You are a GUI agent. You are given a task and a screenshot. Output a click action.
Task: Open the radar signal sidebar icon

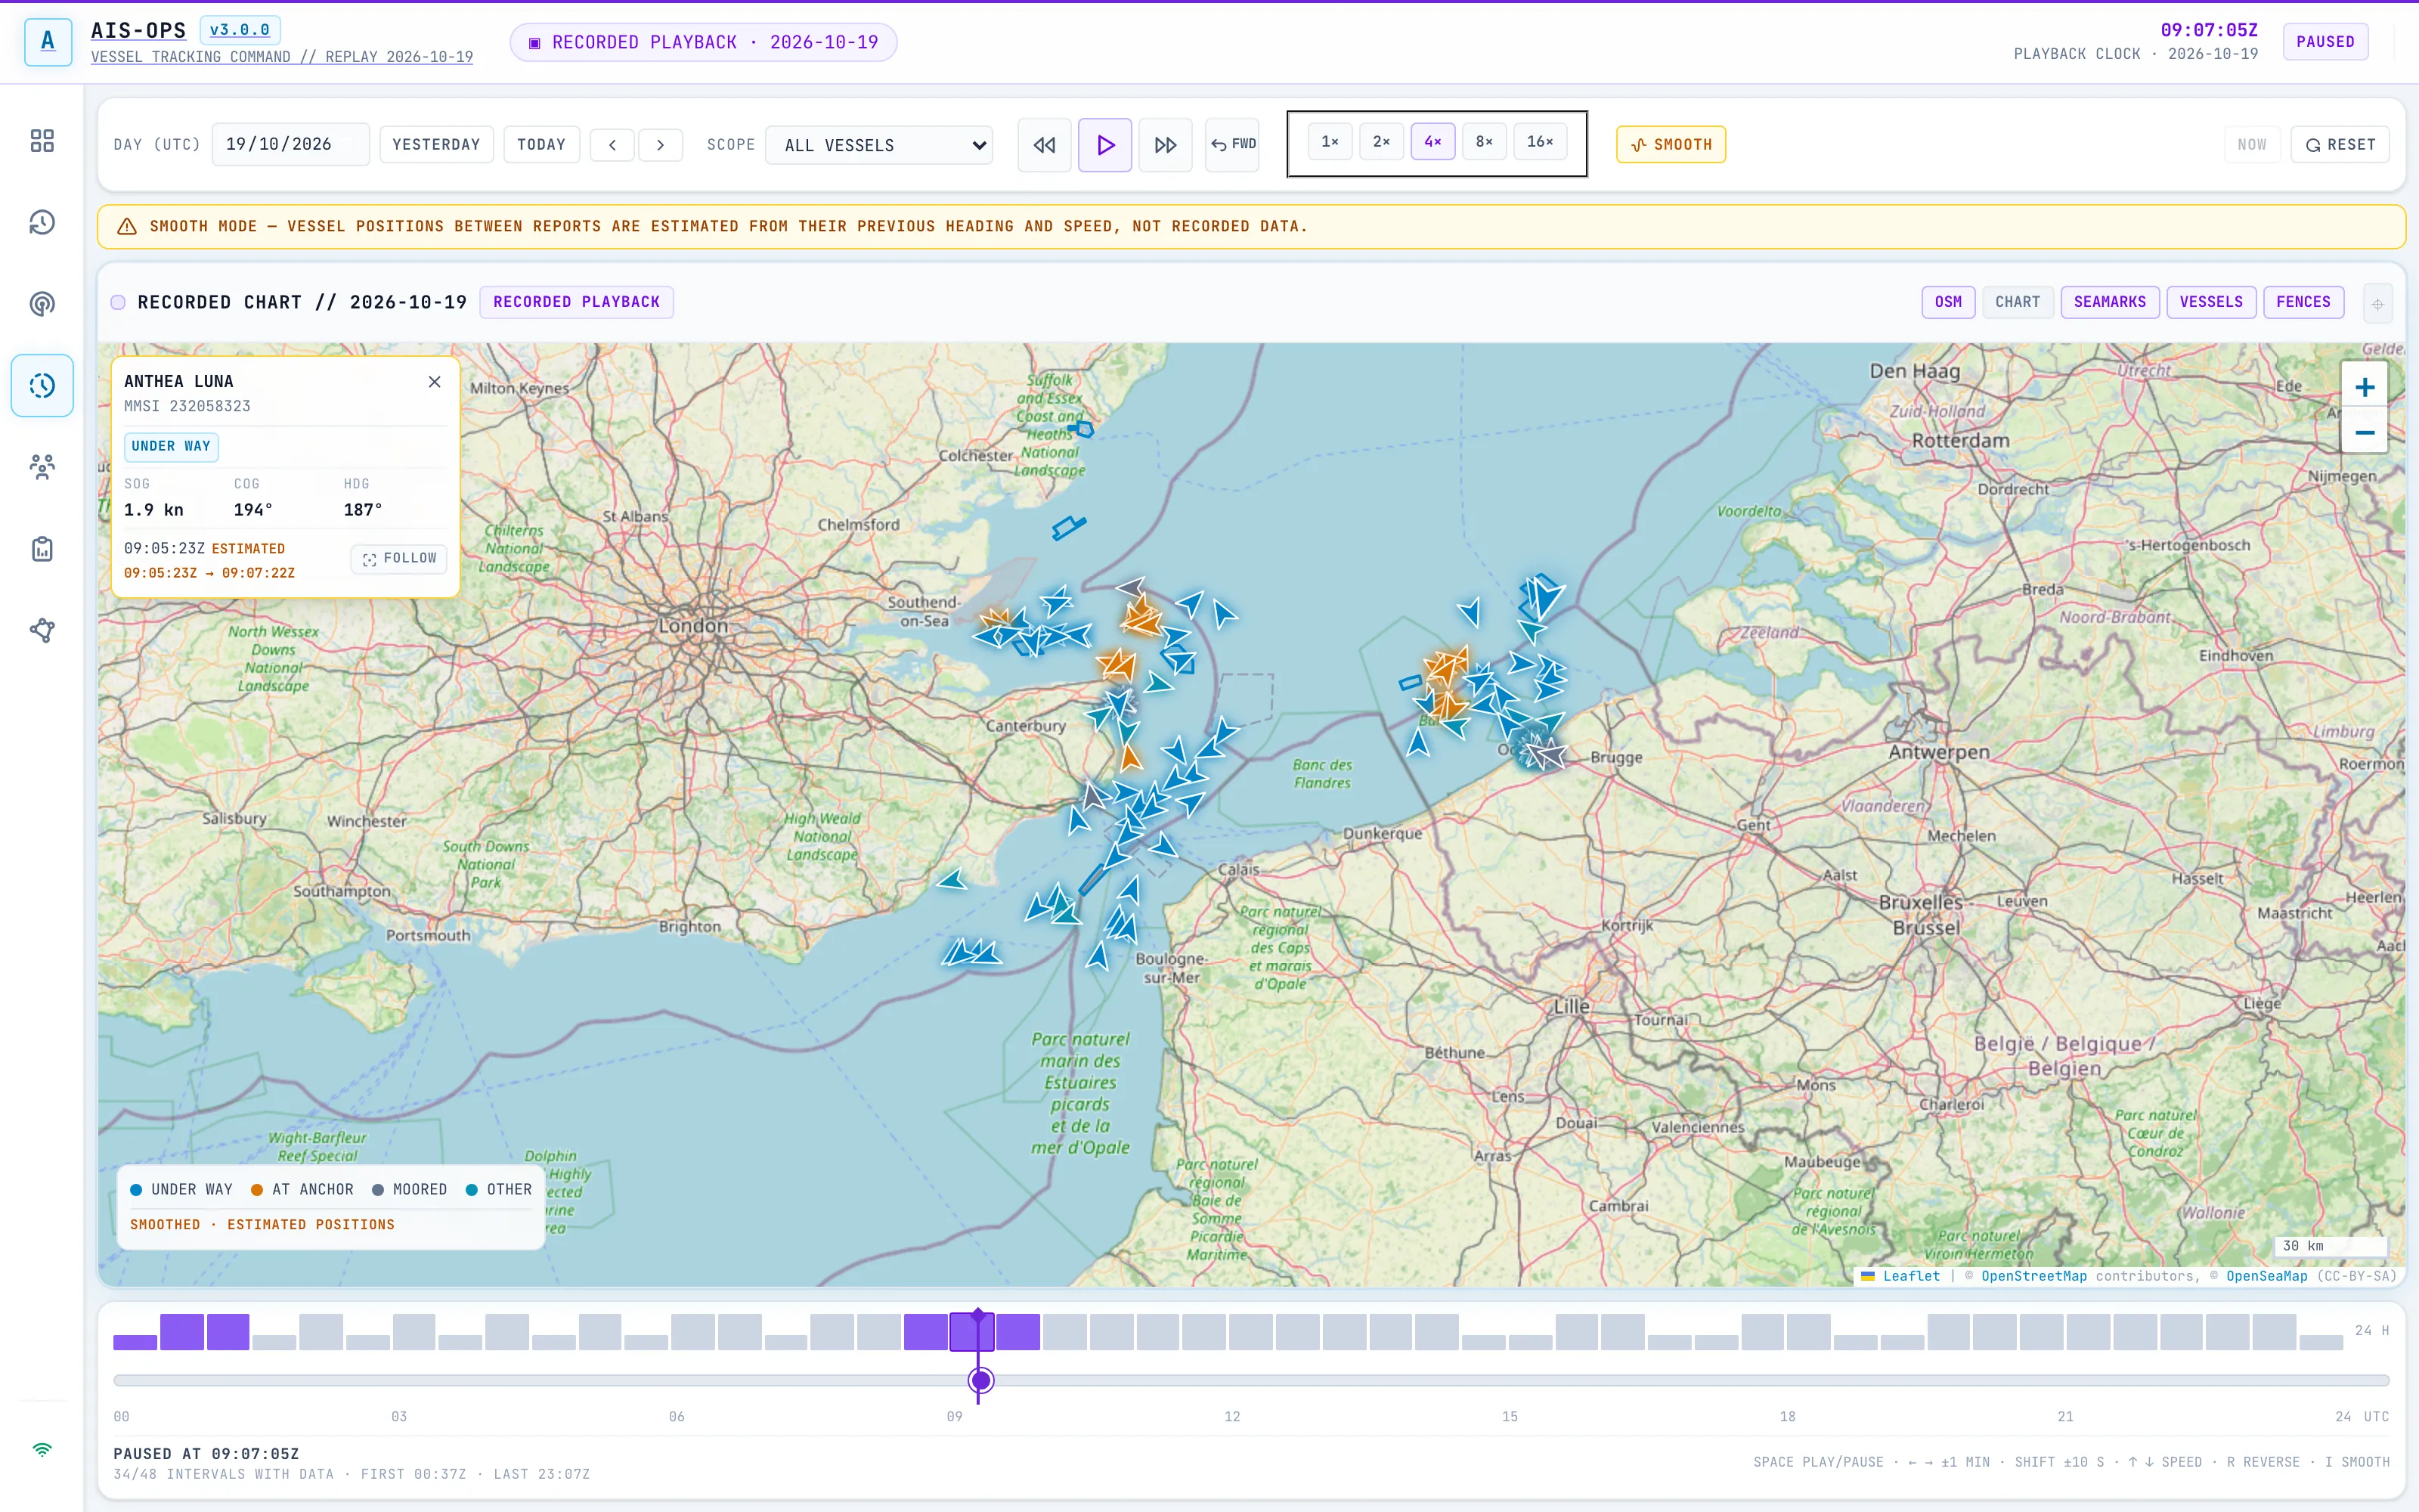coord(42,304)
